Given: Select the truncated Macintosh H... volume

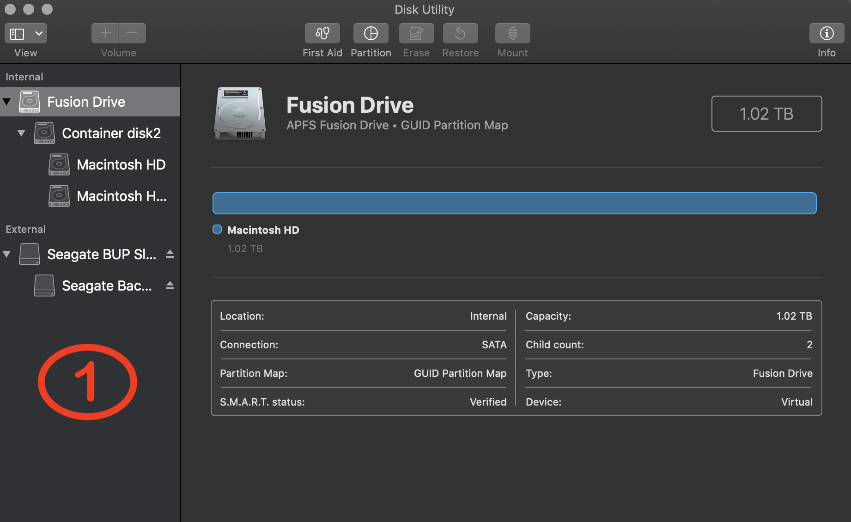Looking at the screenshot, I should (x=121, y=196).
